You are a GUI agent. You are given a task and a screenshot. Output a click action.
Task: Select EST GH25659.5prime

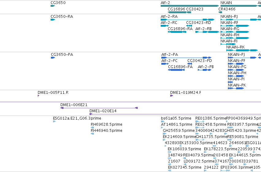click(x=179, y=131)
